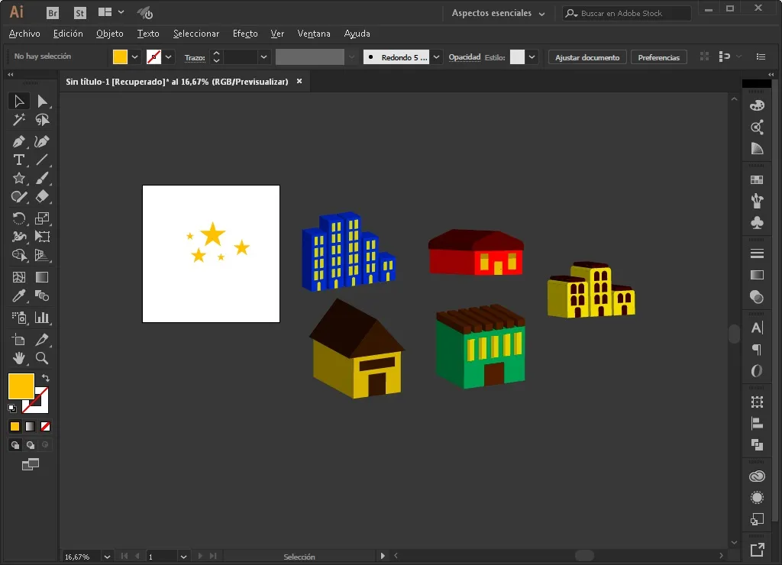Select the Pen tool
Viewport: 782px width, 565px height.
click(x=19, y=141)
